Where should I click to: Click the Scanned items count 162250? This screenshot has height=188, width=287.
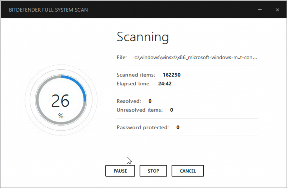pos(172,75)
